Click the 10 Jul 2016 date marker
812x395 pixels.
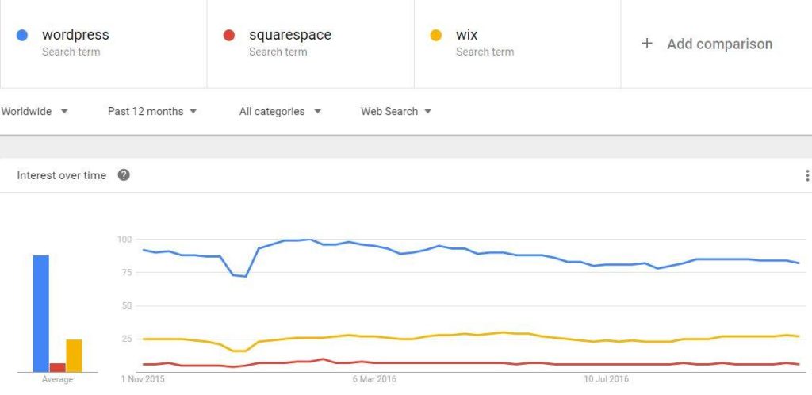pyautogui.click(x=607, y=379)
